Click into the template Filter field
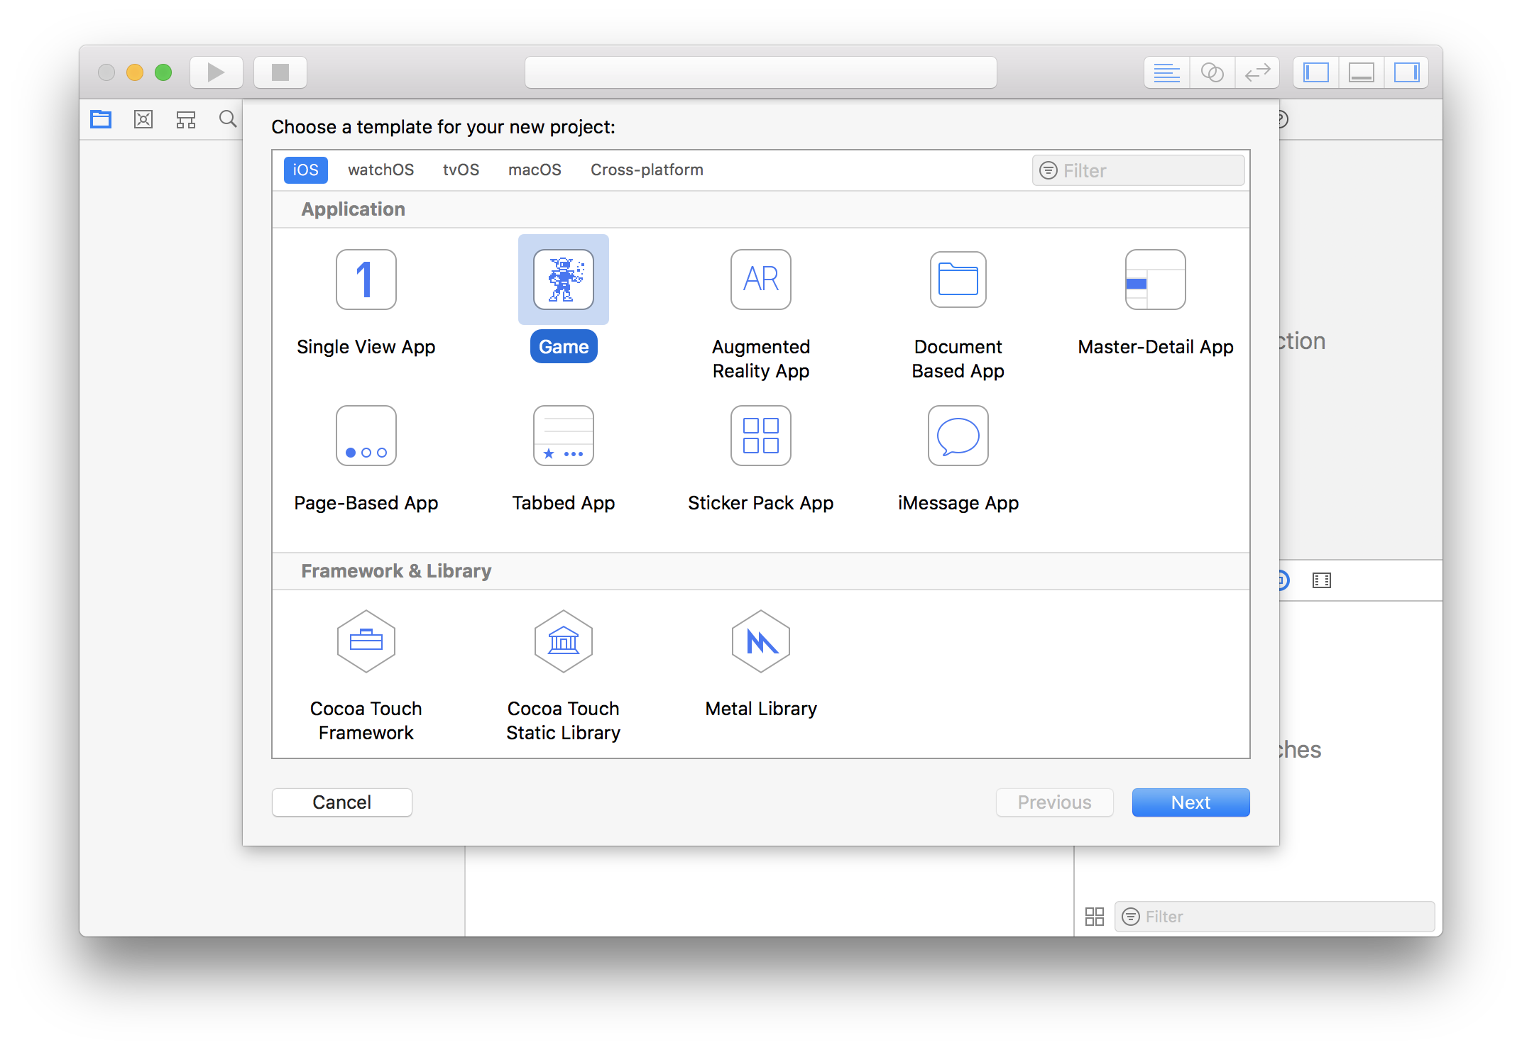The width and height of the screenshot is (1522, 1050). (x=1137, y=170)
